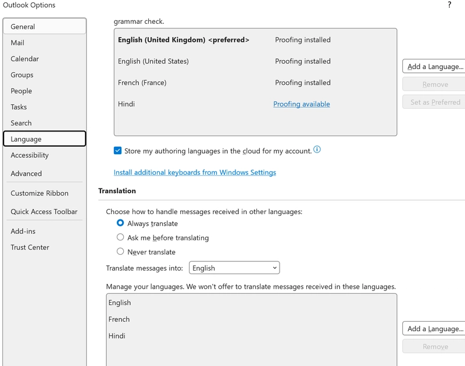Image resolution: width=465 pixels, height=366 pixels.
Task: Select Hindi in the translation languages list
Action: [x=117, y=336]
